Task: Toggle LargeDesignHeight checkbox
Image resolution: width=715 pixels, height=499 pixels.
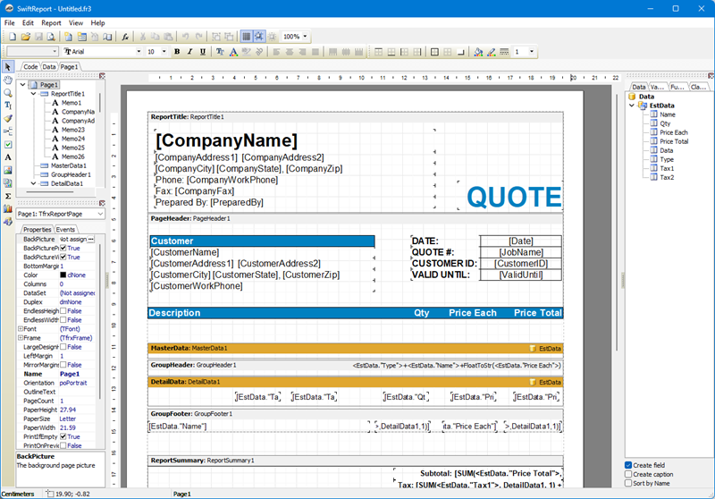Action: 63,347
